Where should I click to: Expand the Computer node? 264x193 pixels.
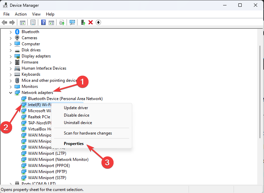(x=10, y=44)
